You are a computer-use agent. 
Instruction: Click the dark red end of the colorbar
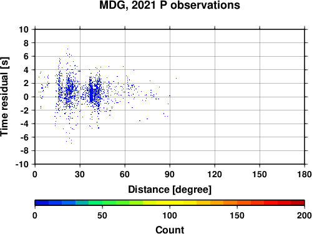click(298, 203)
